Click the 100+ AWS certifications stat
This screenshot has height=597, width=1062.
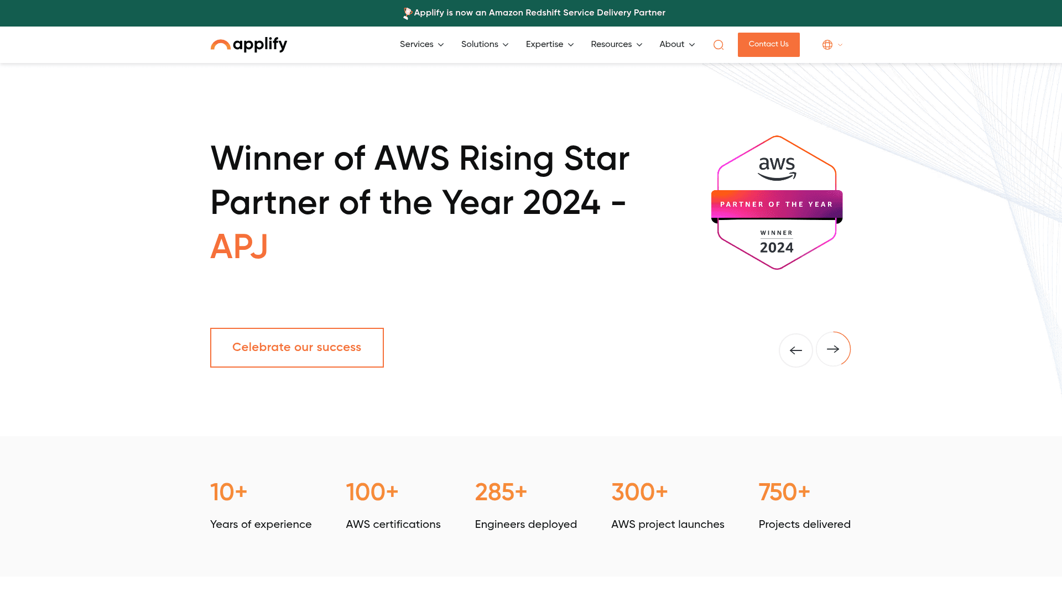393,506
